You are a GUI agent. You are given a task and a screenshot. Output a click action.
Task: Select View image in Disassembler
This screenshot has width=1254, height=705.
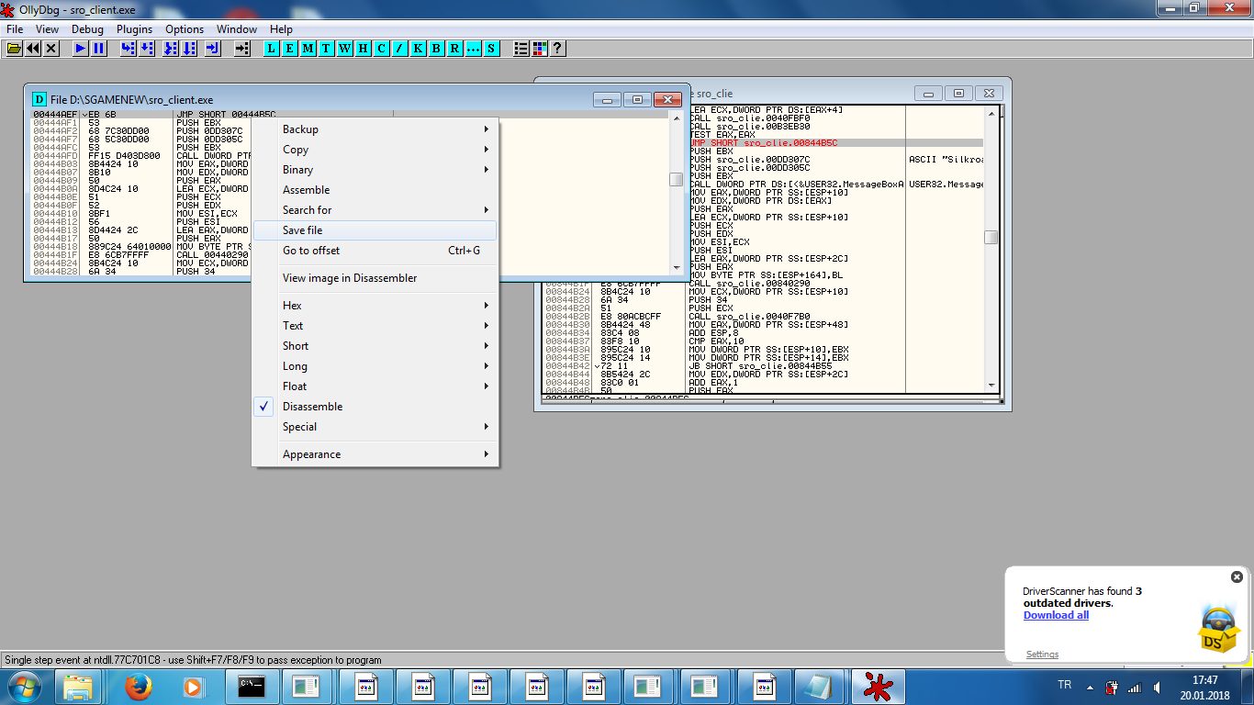click(375, 278)
